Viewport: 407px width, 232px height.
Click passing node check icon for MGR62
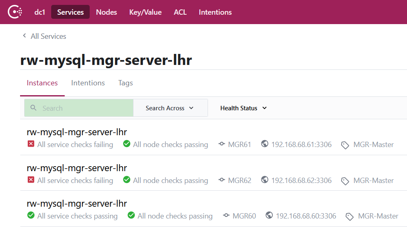point(127,180)
